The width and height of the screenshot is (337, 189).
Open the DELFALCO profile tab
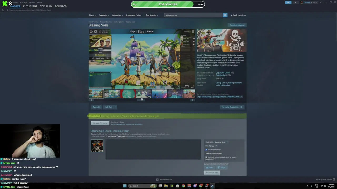click(x=61, y=6)
